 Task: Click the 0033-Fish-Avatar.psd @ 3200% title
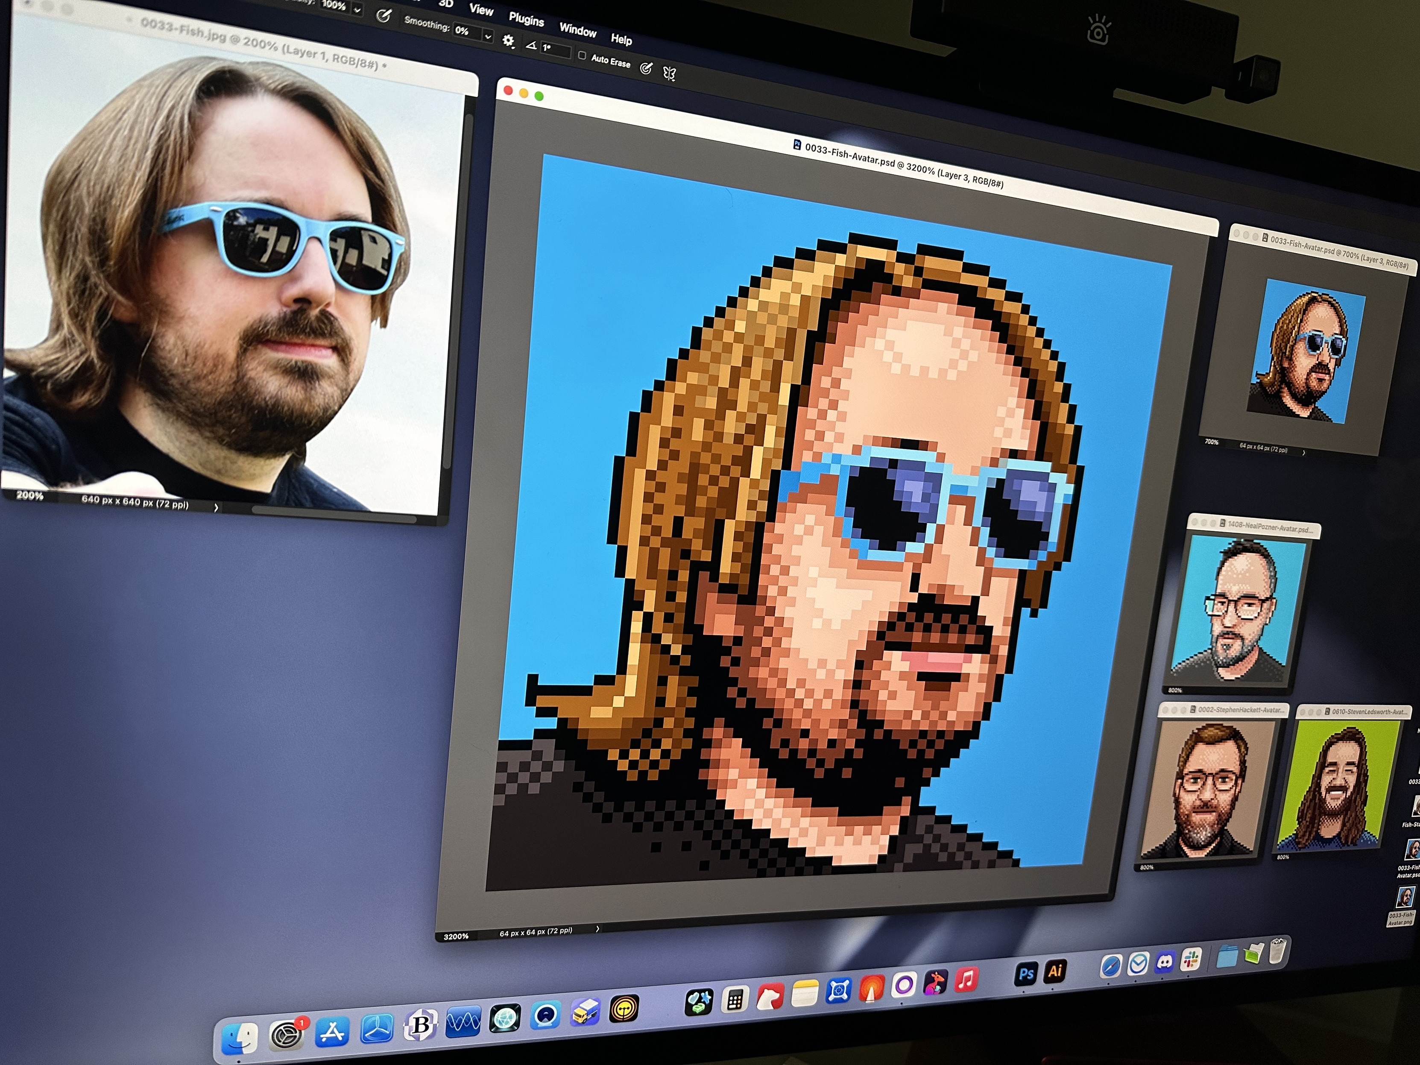[903, 166]
